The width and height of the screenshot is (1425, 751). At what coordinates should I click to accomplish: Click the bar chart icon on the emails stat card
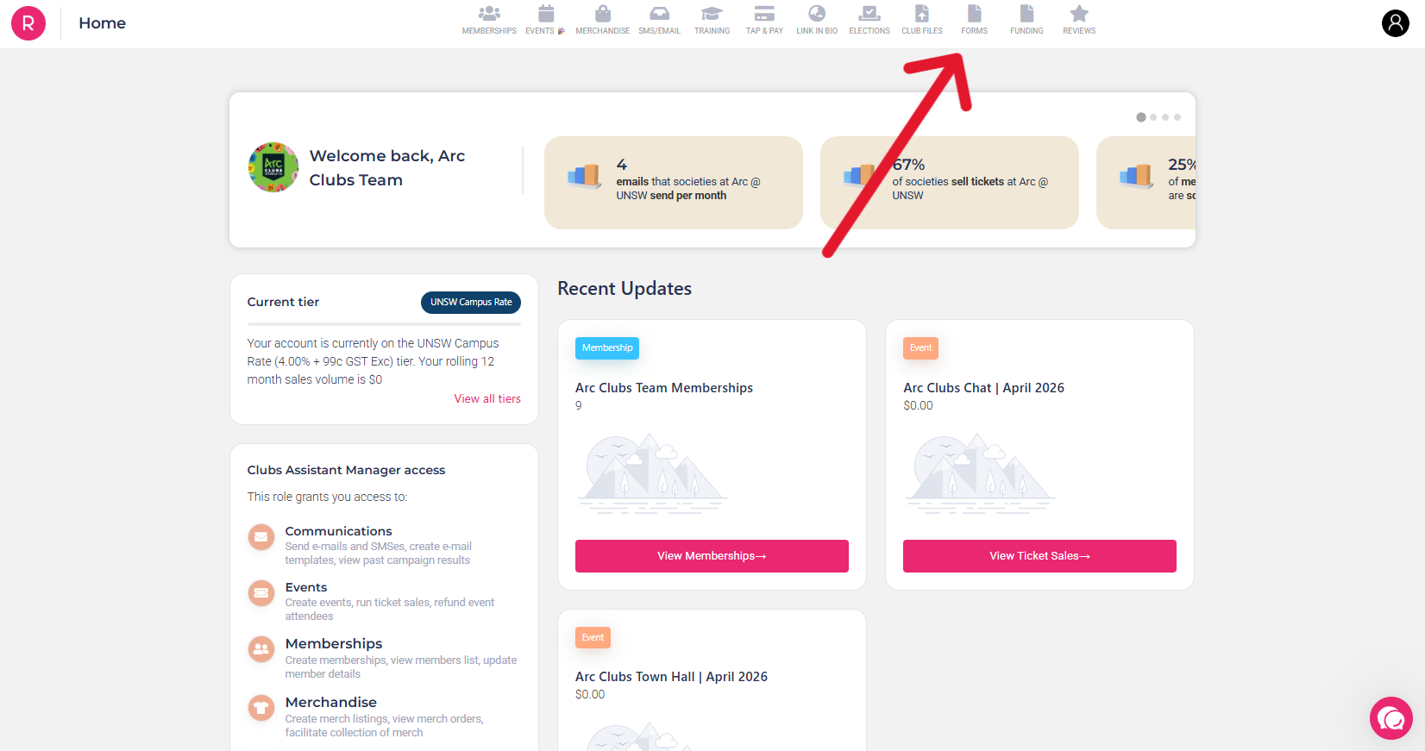pos(584,176)
